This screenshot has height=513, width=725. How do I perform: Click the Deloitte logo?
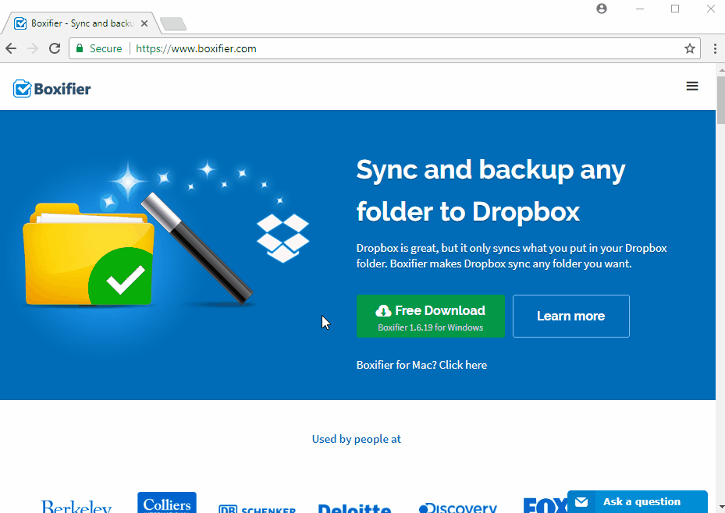point(354,508)
